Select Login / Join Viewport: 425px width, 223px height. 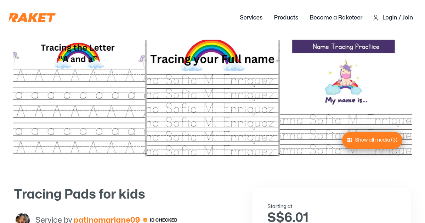pos(397,17)
